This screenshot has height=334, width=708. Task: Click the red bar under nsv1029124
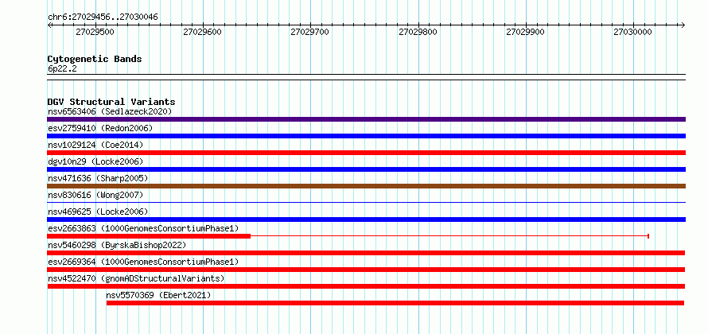point(366,153)
